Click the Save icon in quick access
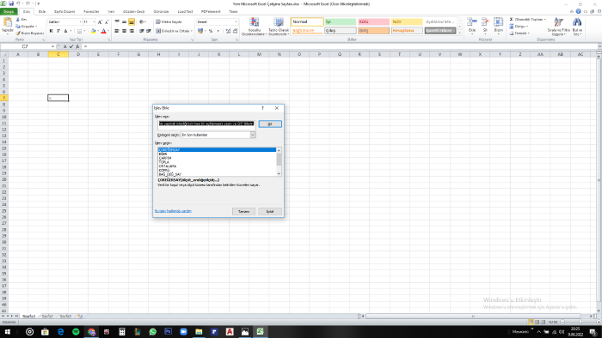602x338 pixels. pyautogui.click(x=11, y=3)
